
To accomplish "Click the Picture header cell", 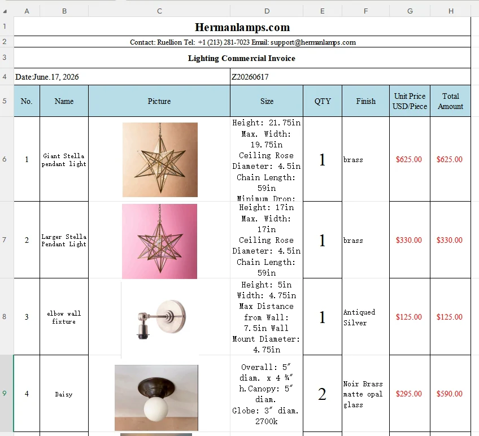I will [159, 101].
